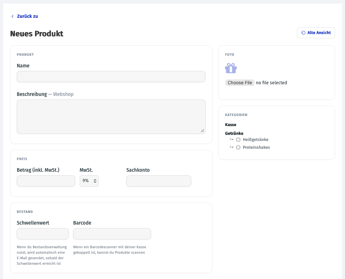This screenshot has height=279, width=345.
Task: Focus the Barcode input field
Action: [x=112, y=234]
